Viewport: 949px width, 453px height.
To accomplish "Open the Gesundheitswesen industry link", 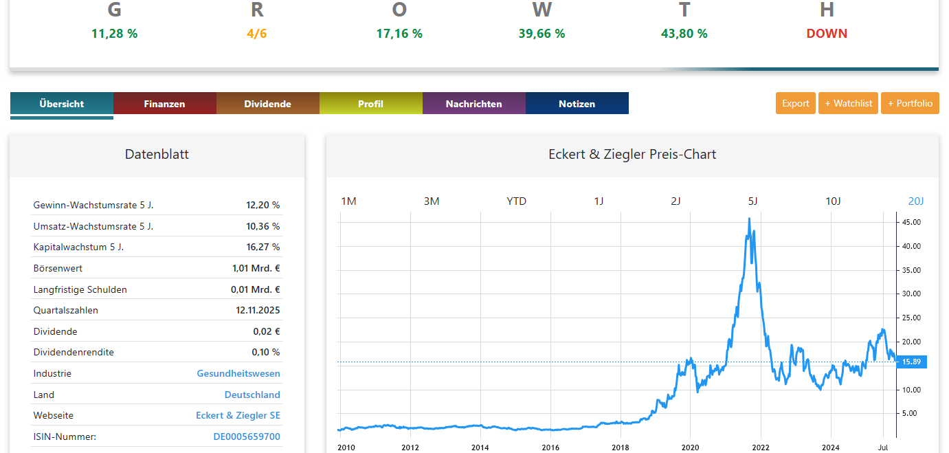I will (x=238, y=373).
